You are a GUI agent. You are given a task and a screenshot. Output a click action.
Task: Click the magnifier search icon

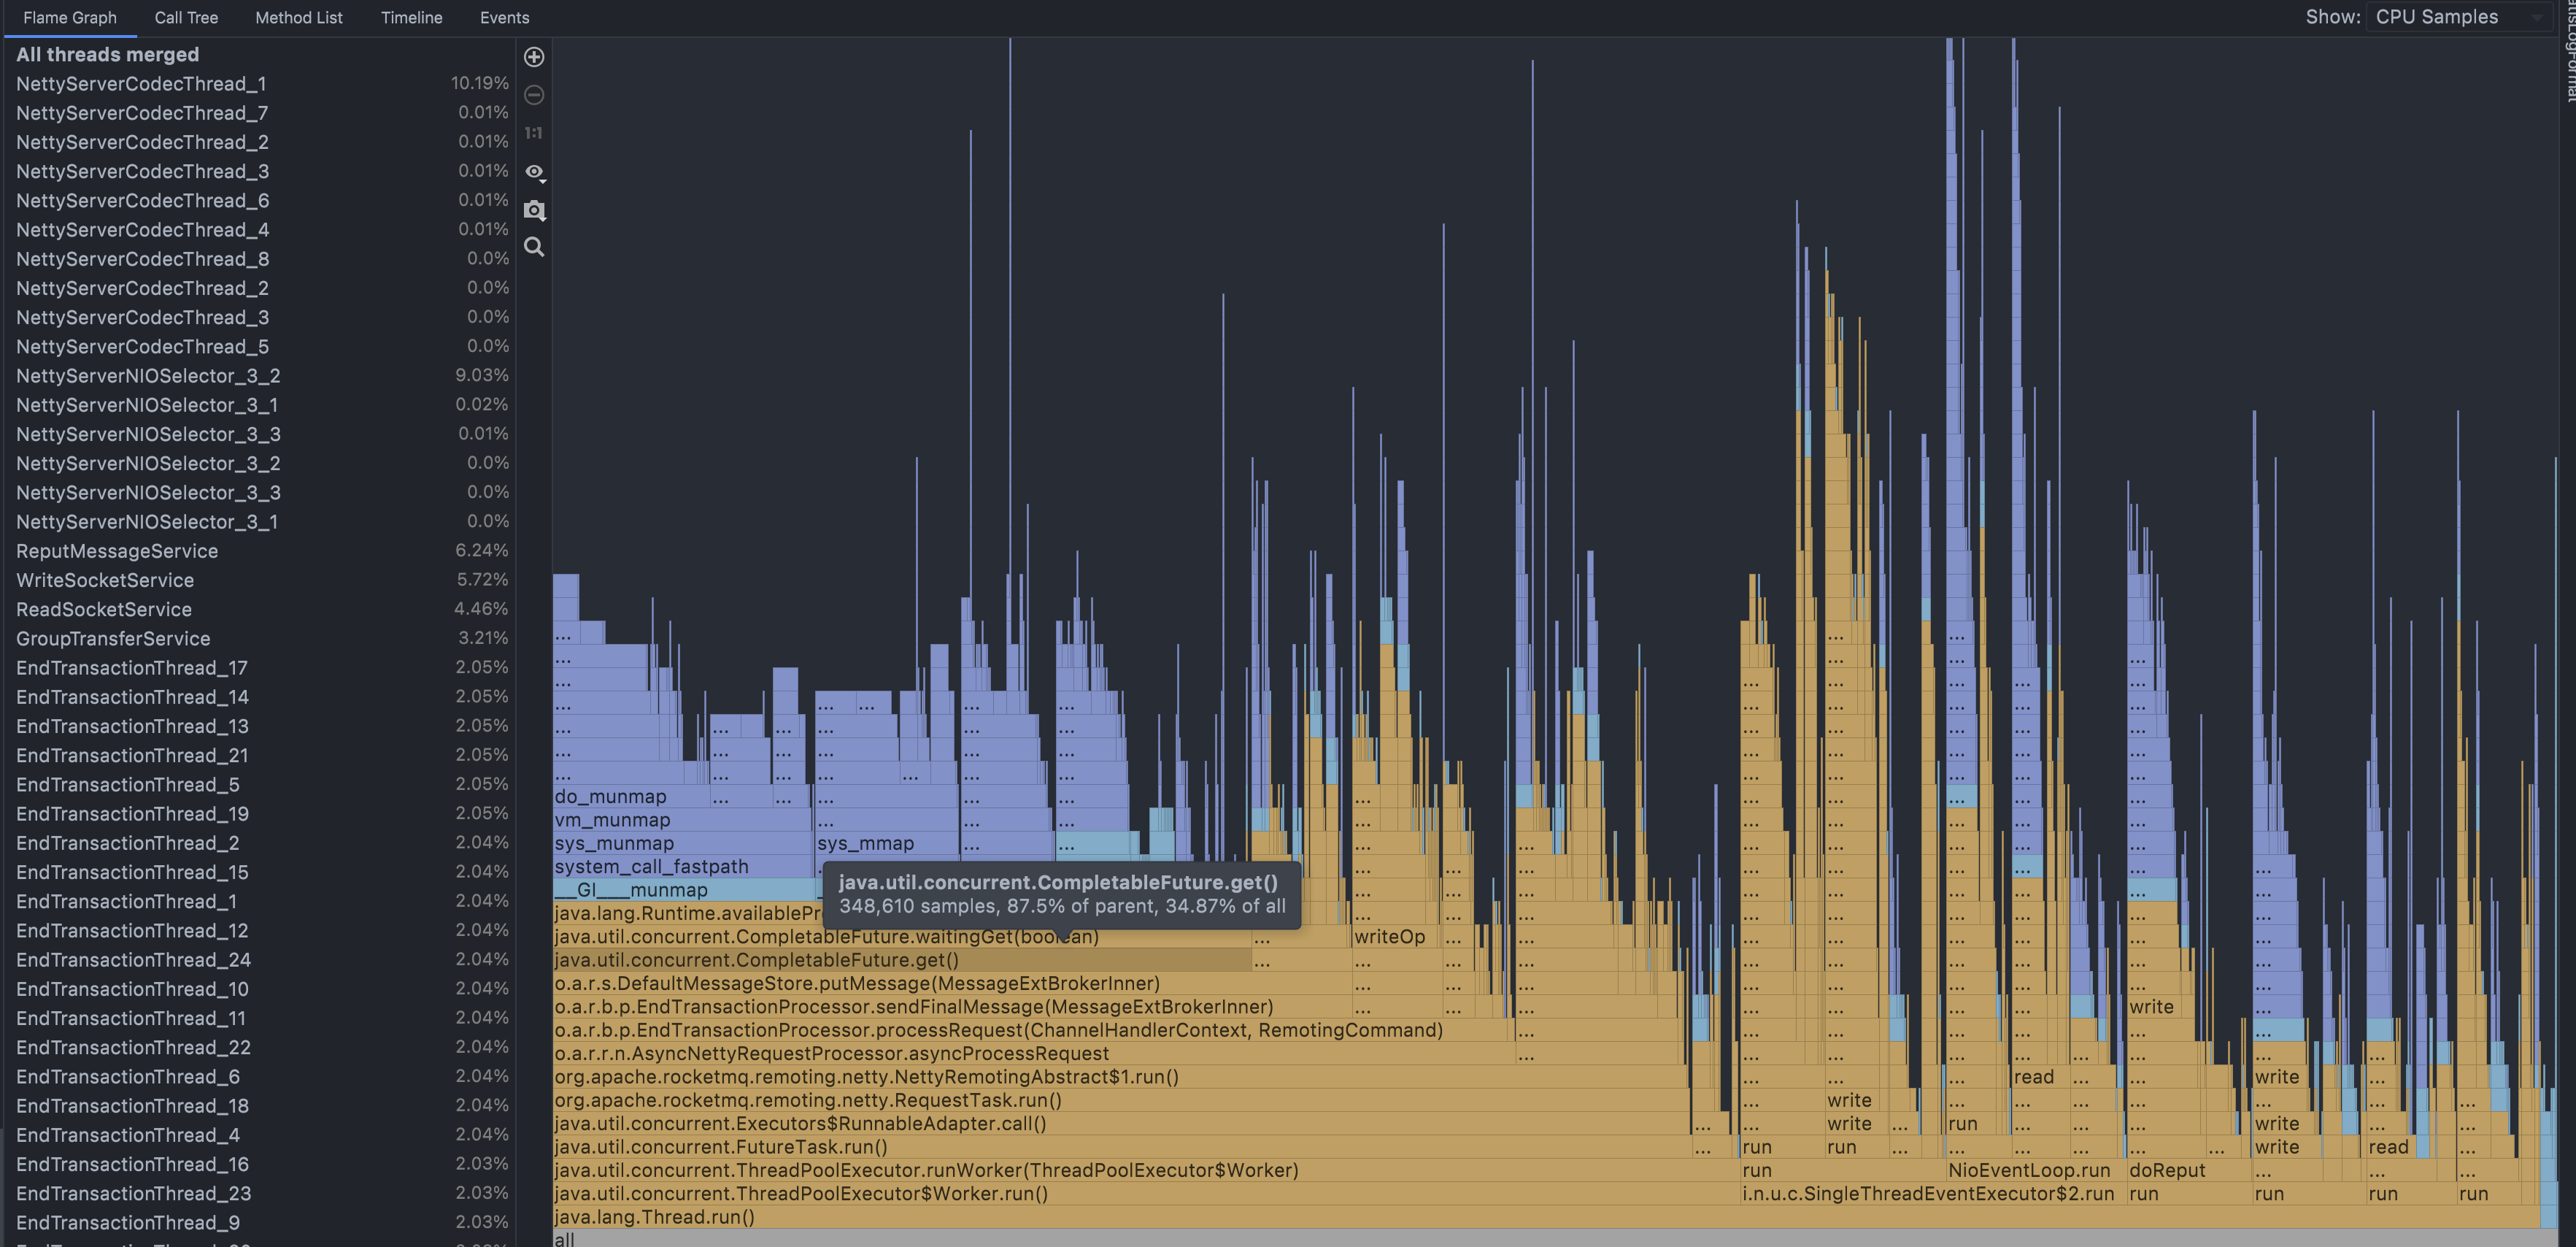tap(534, 248)
